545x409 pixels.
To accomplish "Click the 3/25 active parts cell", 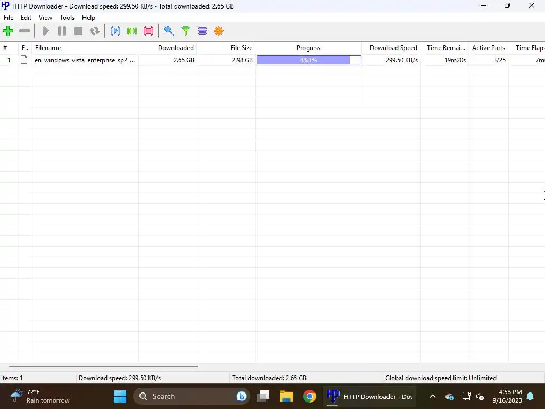I will [489, 60].
